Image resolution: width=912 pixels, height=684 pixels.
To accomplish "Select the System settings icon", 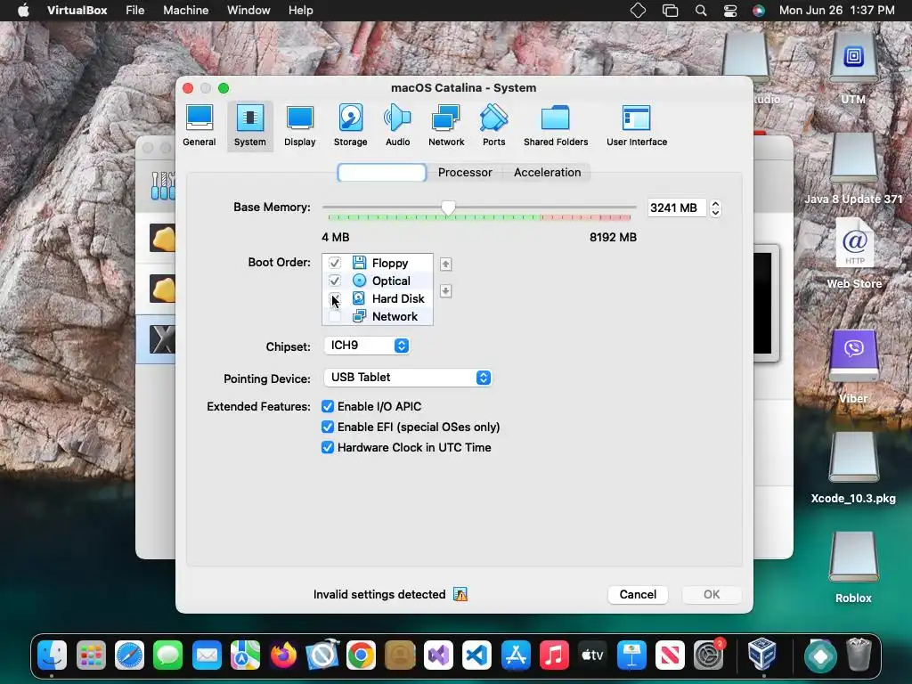I will (x=250, y=126).
